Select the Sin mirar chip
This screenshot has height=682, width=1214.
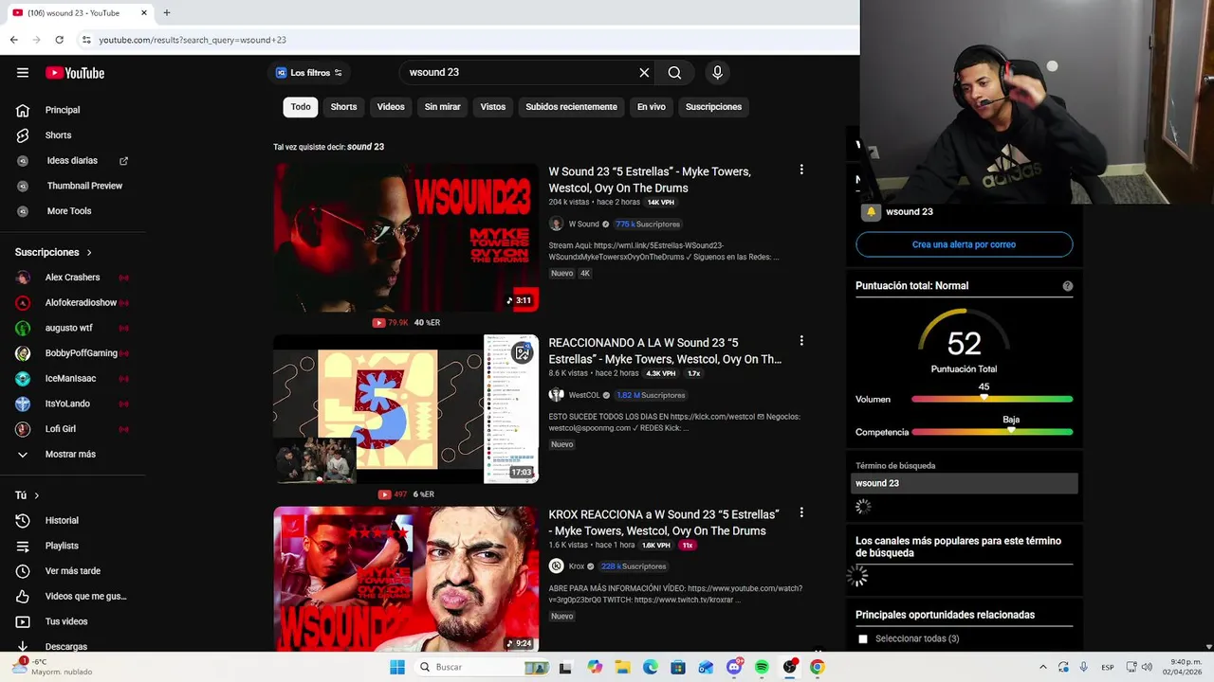pyautogui.click(x=442, y=107)
